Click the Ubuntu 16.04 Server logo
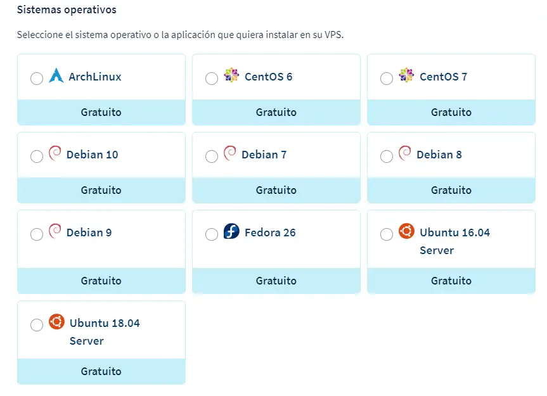 (x=406, y=231)
